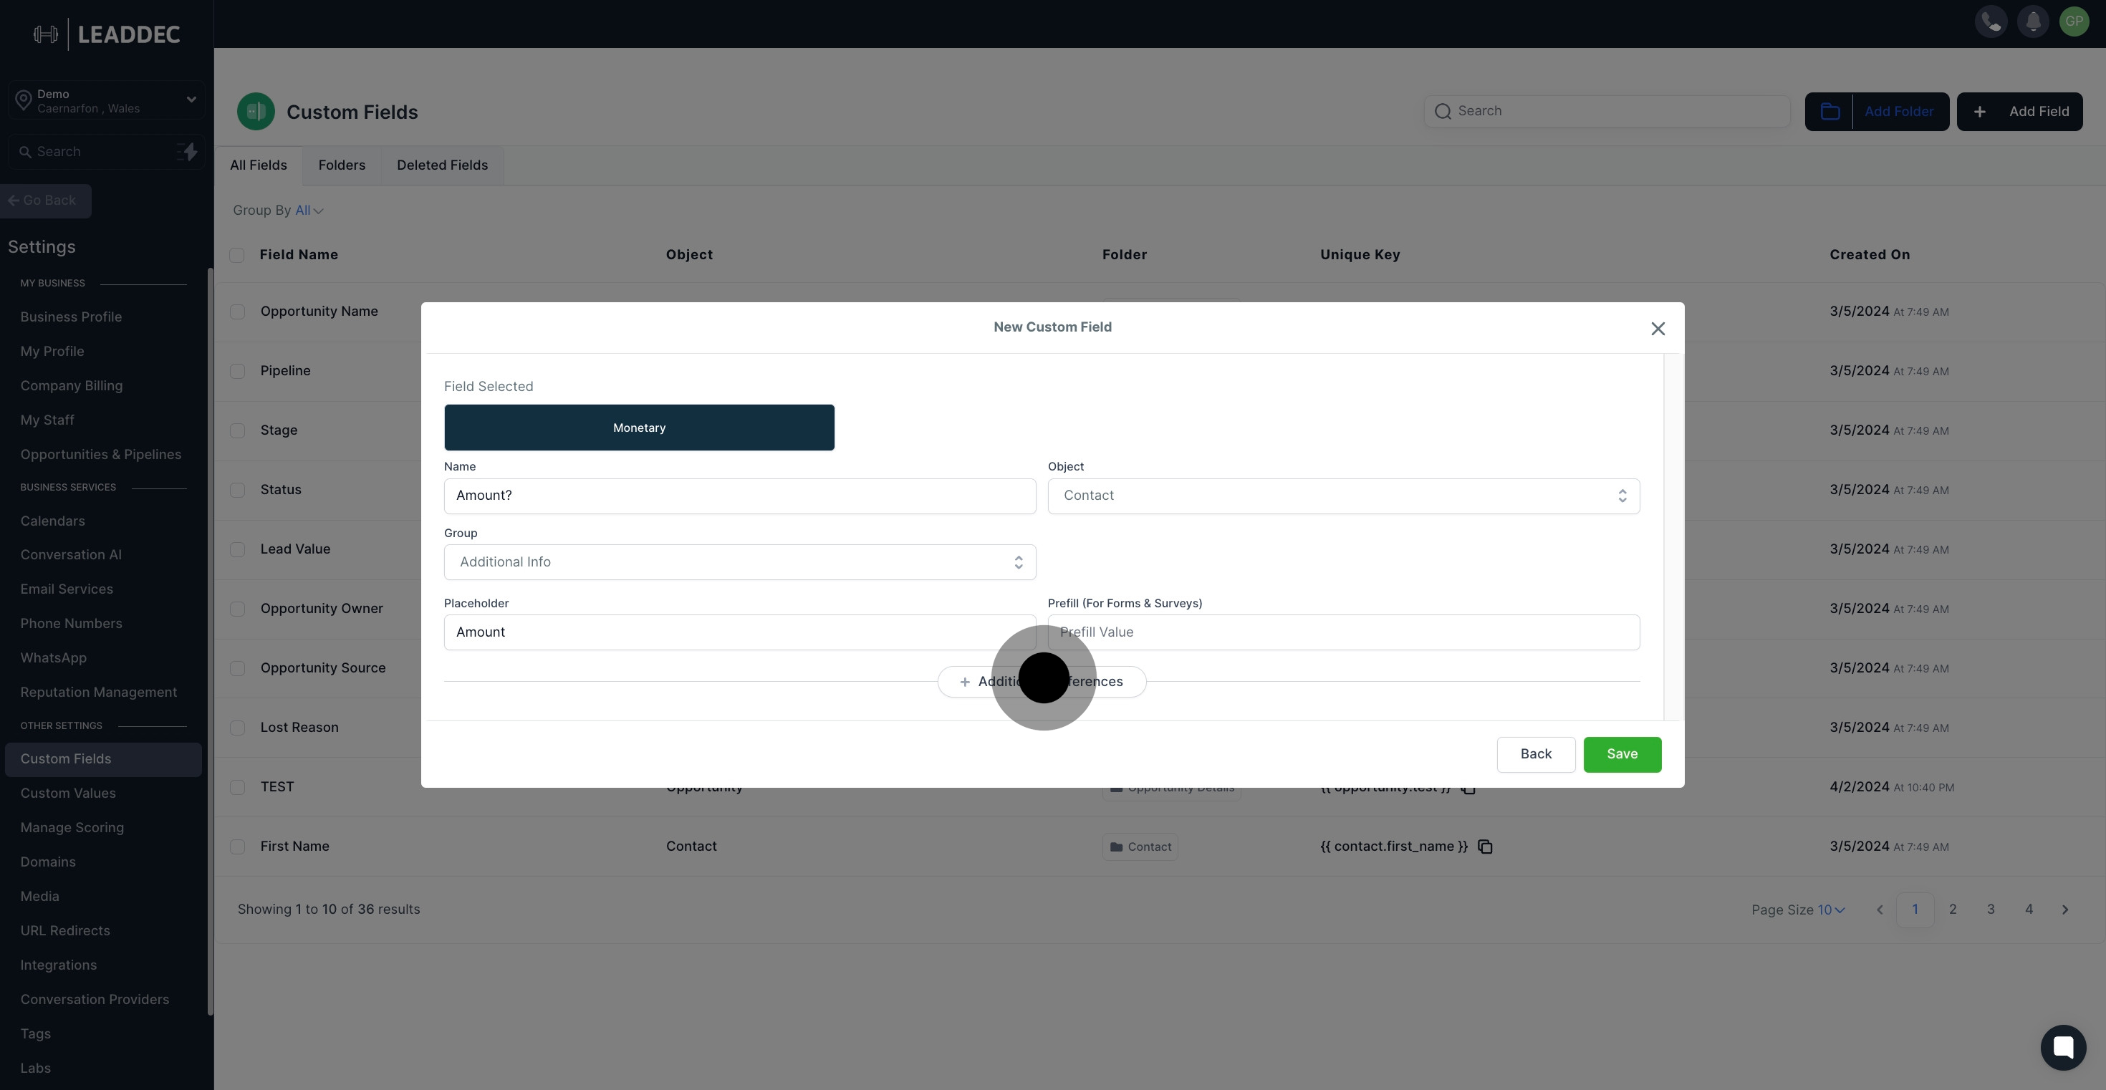Viewport: 2106px width, 1090px height.
Task: Check the Opportunity Owner row checkbox
Action: 237,609
